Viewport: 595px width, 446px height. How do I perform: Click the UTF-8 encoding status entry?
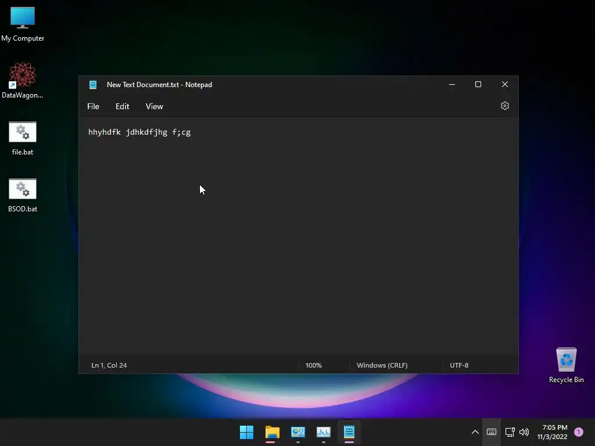(459, 365)
